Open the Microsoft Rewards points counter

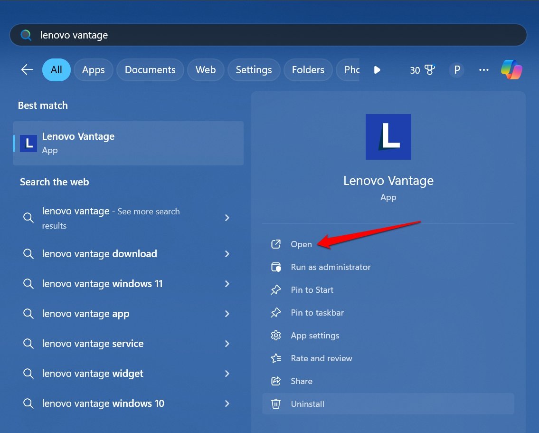(421, 69)
